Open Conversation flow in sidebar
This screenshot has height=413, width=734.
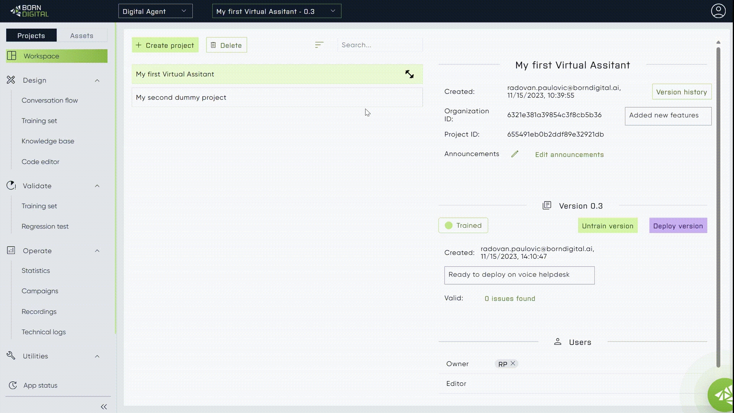(50, 101)
